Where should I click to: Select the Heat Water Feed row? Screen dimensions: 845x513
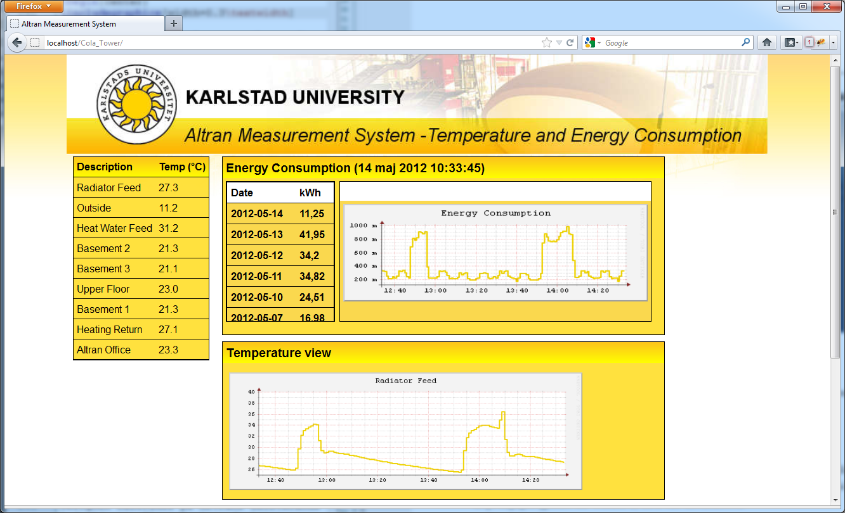141,228
